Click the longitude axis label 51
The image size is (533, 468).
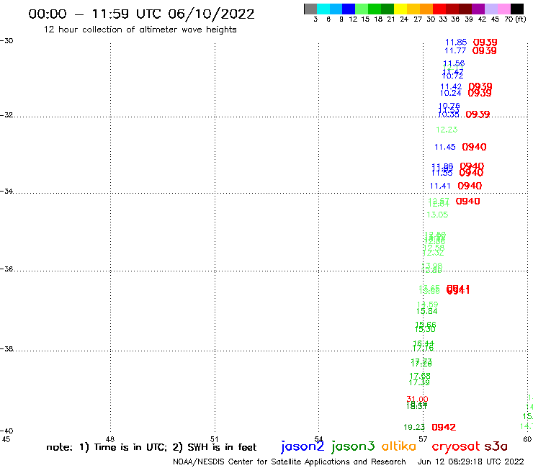point(215,439)
